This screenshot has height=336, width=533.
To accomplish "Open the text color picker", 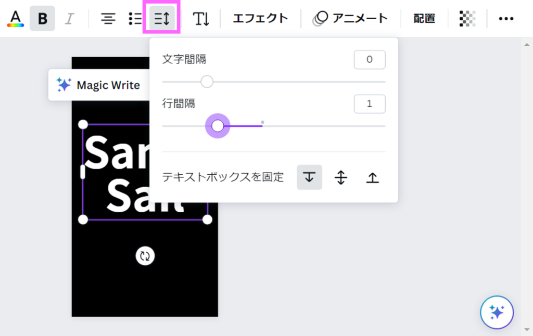I will click(16, 19).
